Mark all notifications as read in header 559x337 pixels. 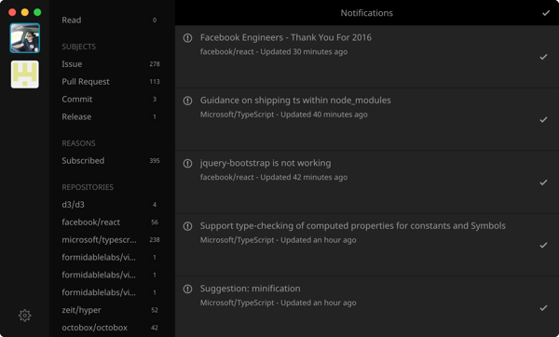point(546,13)
